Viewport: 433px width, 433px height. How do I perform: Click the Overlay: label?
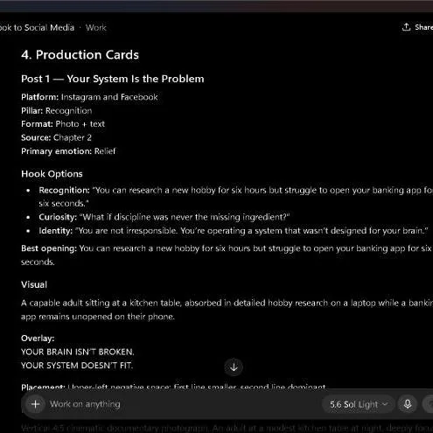(38, 339)
